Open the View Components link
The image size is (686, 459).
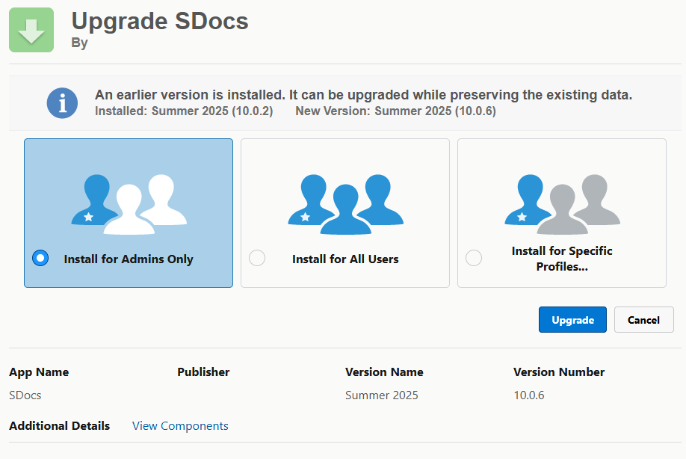coord(180,426)
